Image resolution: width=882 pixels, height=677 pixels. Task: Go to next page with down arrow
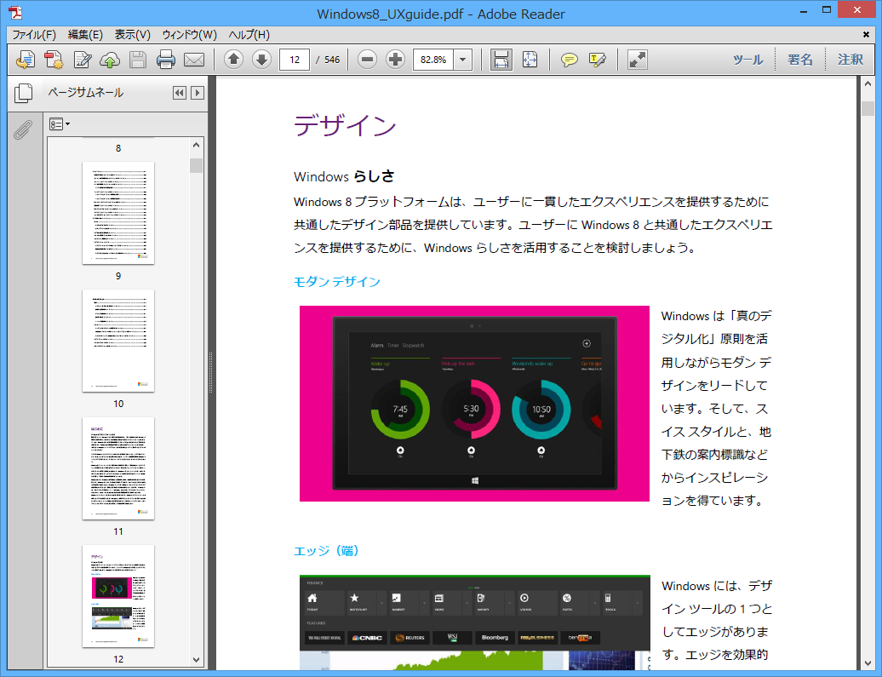pos(261,60)
